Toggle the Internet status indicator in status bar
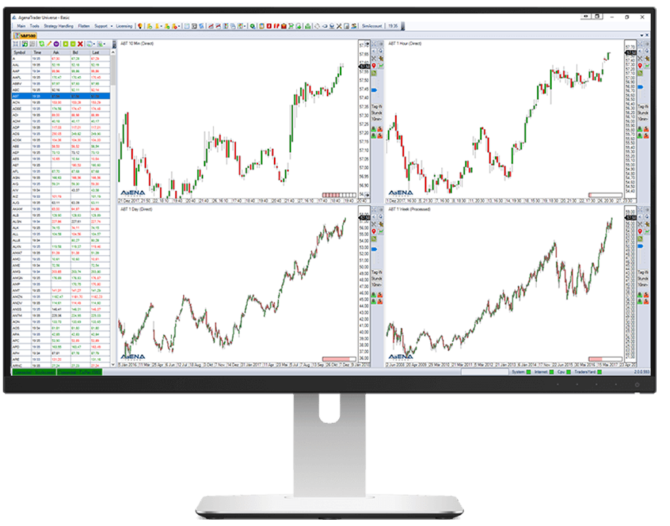Screen dimensions: 670x526 [552, 372]
